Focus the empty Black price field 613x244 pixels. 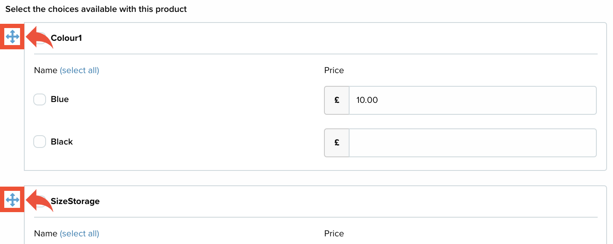click(x=472, y=143)
